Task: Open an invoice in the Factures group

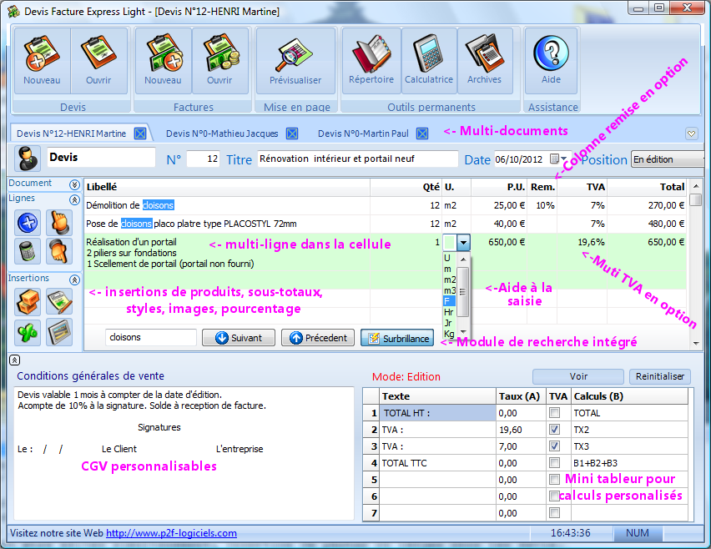Action: (220, 60)
